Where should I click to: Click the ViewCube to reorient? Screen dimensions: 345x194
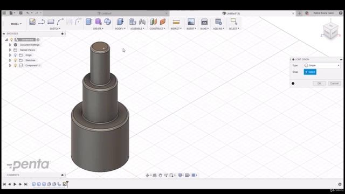330,31
